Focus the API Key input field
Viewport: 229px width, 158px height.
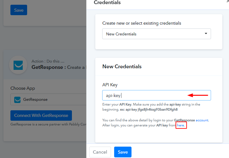[156, 95]
